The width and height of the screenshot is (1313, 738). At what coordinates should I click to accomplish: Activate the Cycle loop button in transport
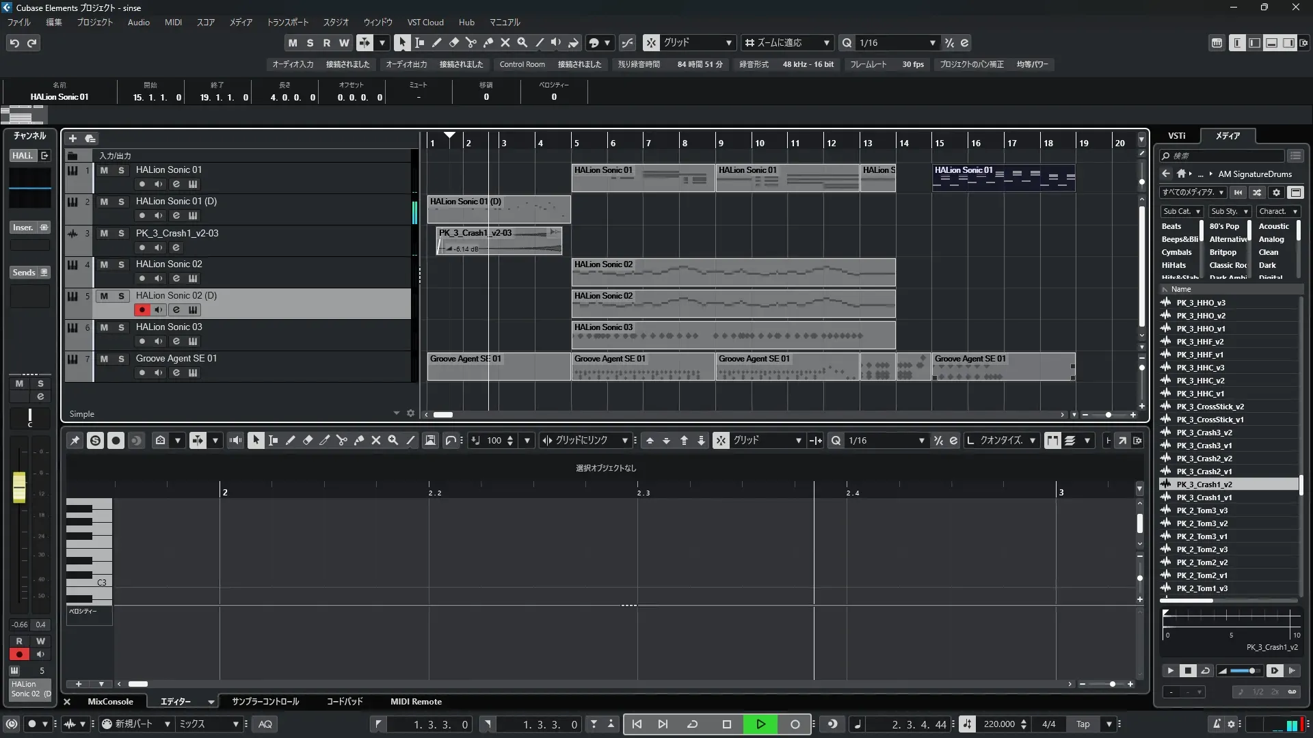click(x=692, y=724)
